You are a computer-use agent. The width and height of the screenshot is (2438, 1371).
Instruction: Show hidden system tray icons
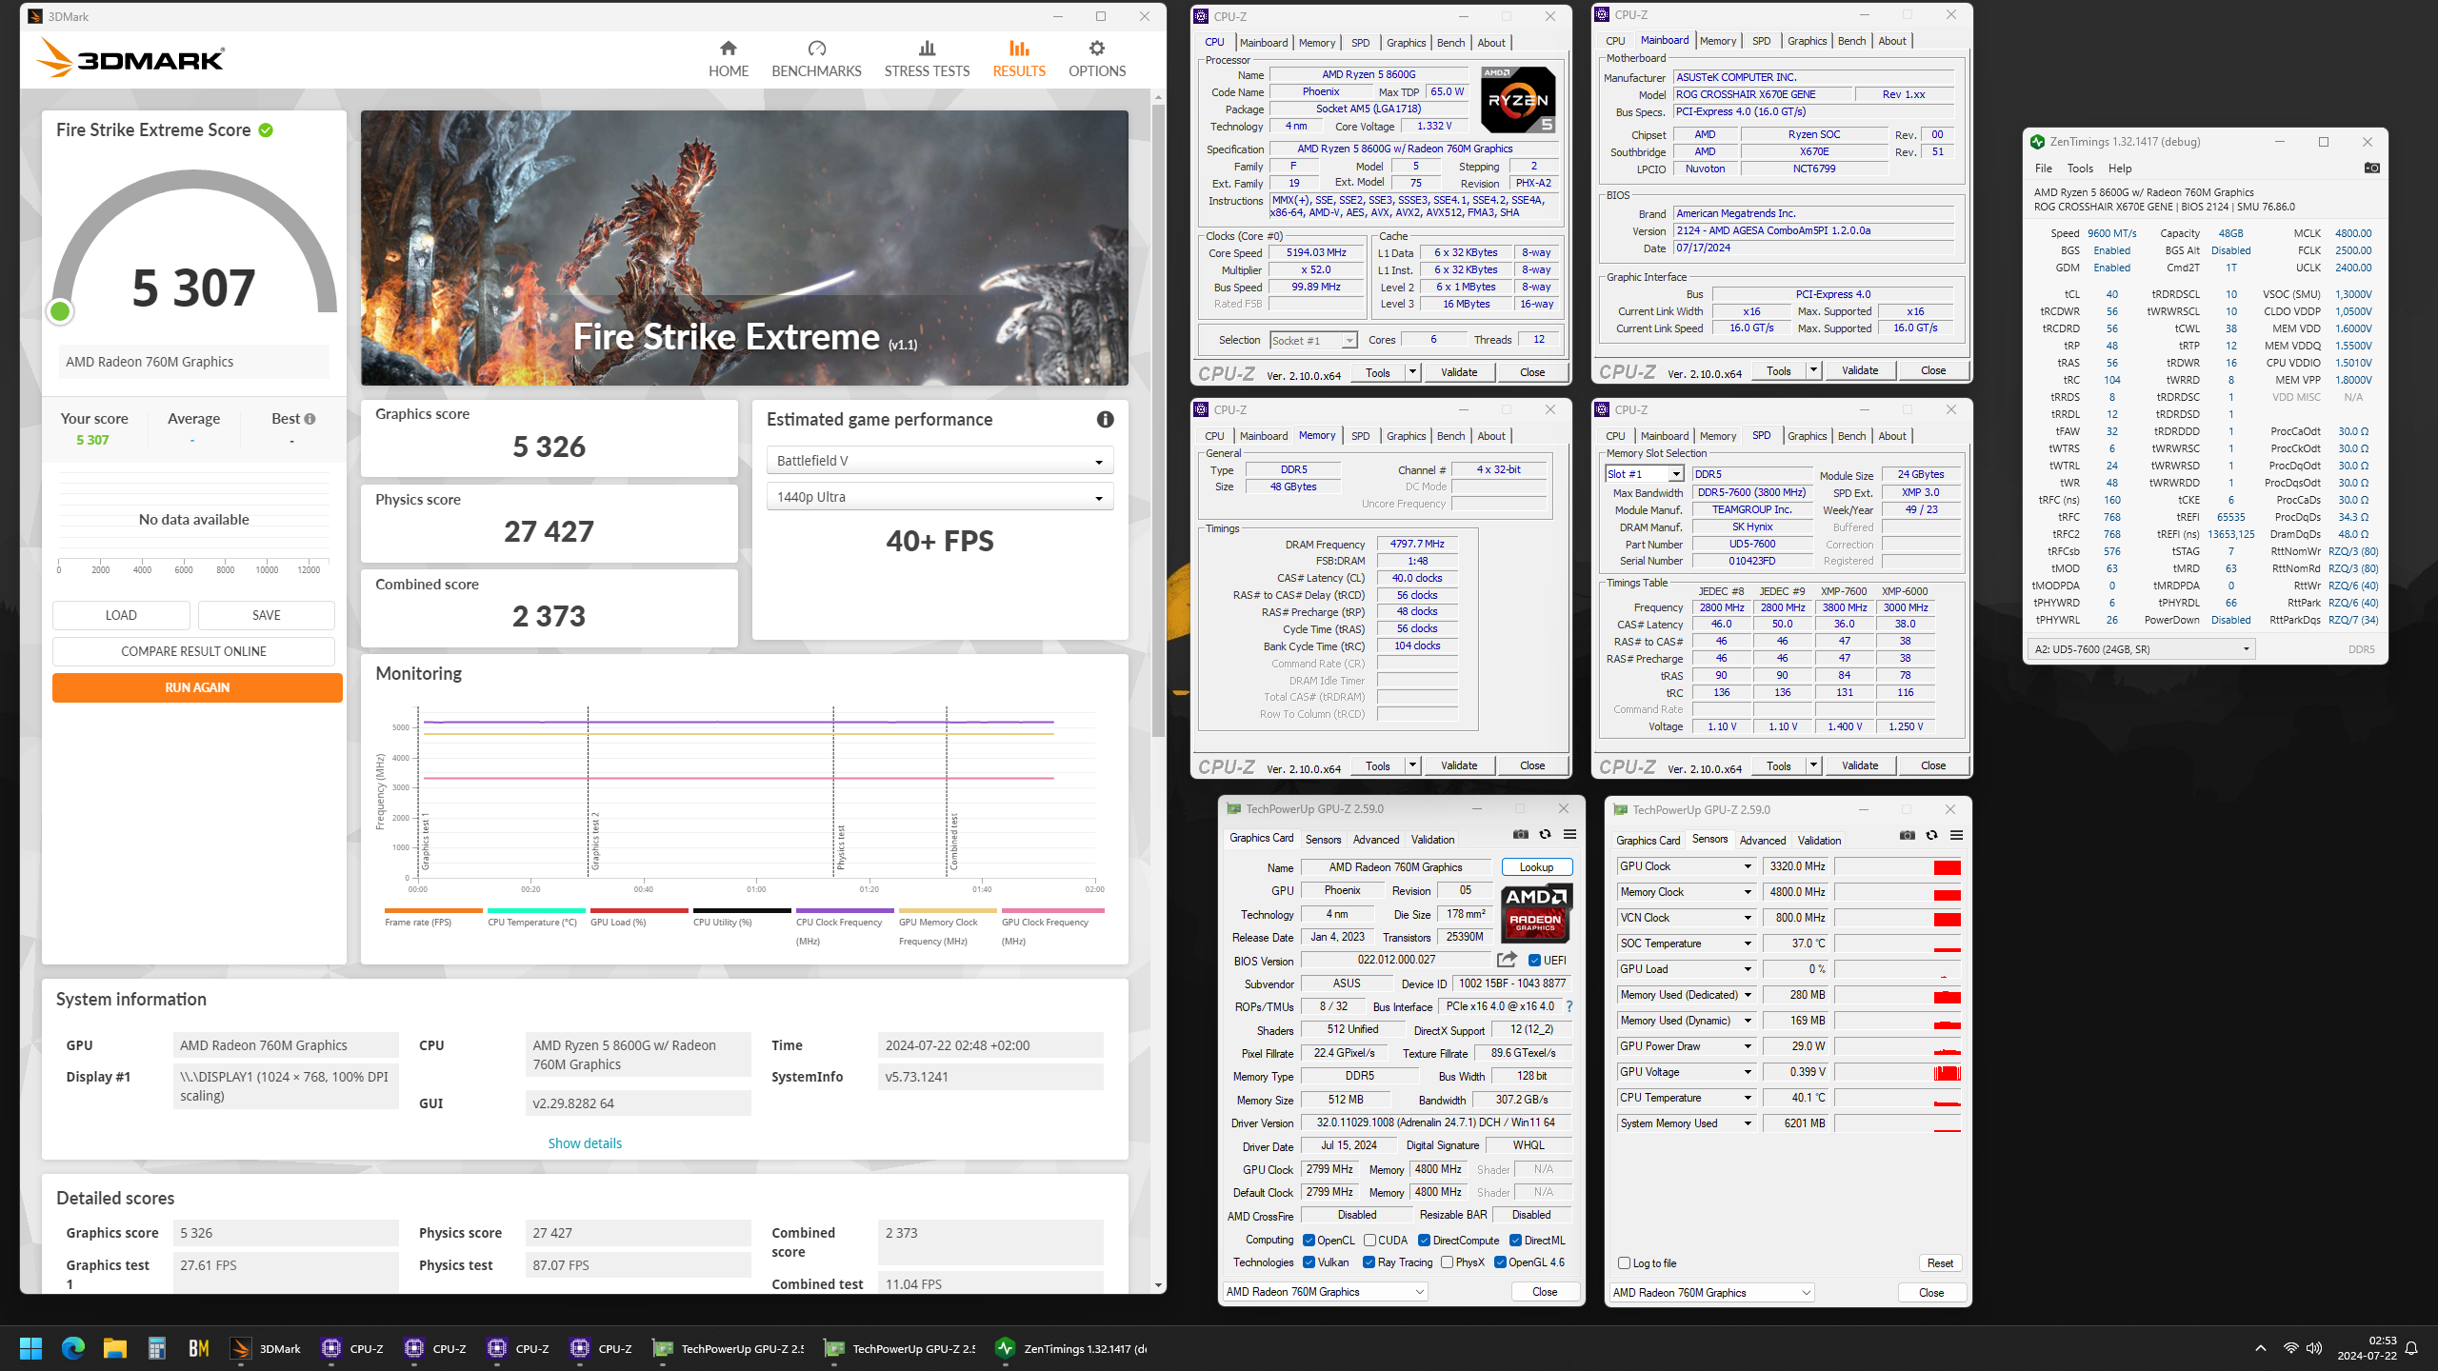pos(2260,1348)
